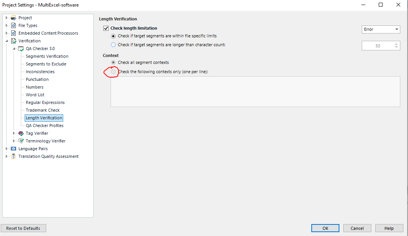Minimize the Project Settings window
Image resolution: width=408 pixels, height=236 pixels.
coord(364,5)
